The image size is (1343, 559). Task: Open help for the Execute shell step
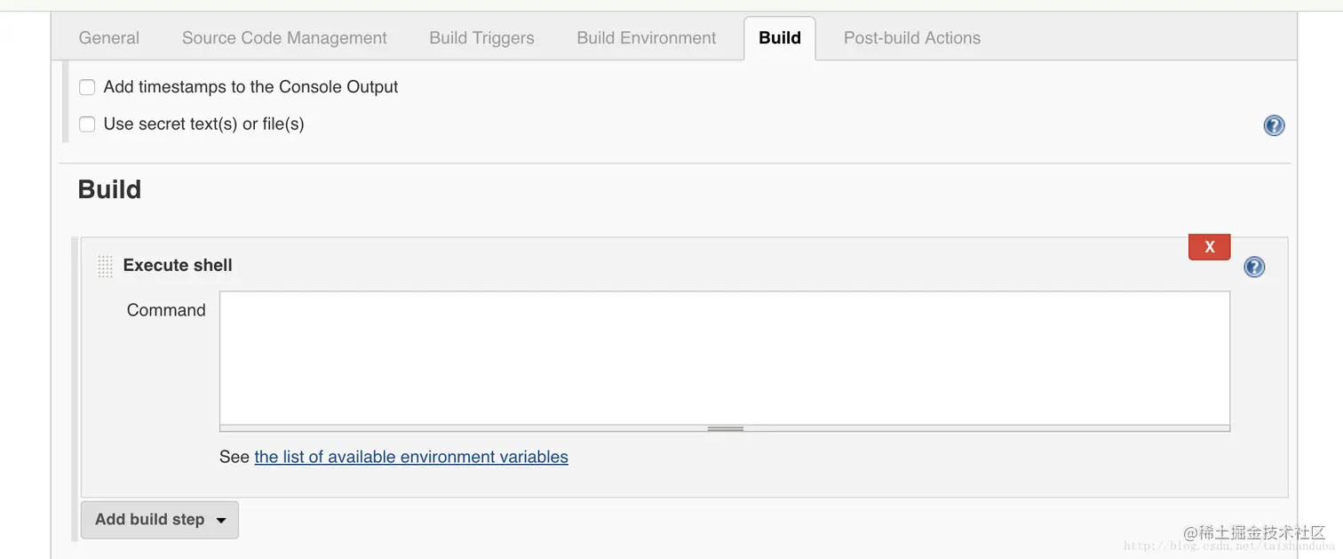point(1254,267)
